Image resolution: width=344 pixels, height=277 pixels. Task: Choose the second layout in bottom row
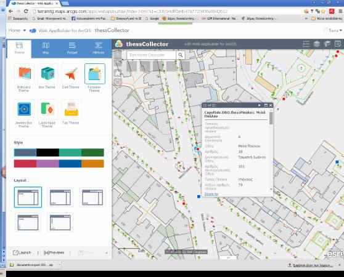tap(60, 222)
